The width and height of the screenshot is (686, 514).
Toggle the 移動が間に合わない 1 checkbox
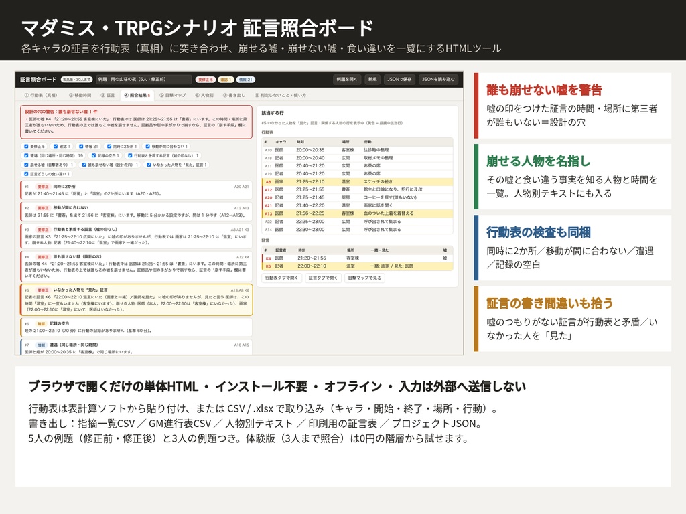tap(148, 146)
